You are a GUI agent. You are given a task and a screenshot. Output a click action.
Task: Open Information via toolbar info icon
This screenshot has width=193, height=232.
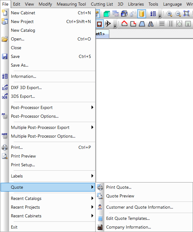point(153,14)
